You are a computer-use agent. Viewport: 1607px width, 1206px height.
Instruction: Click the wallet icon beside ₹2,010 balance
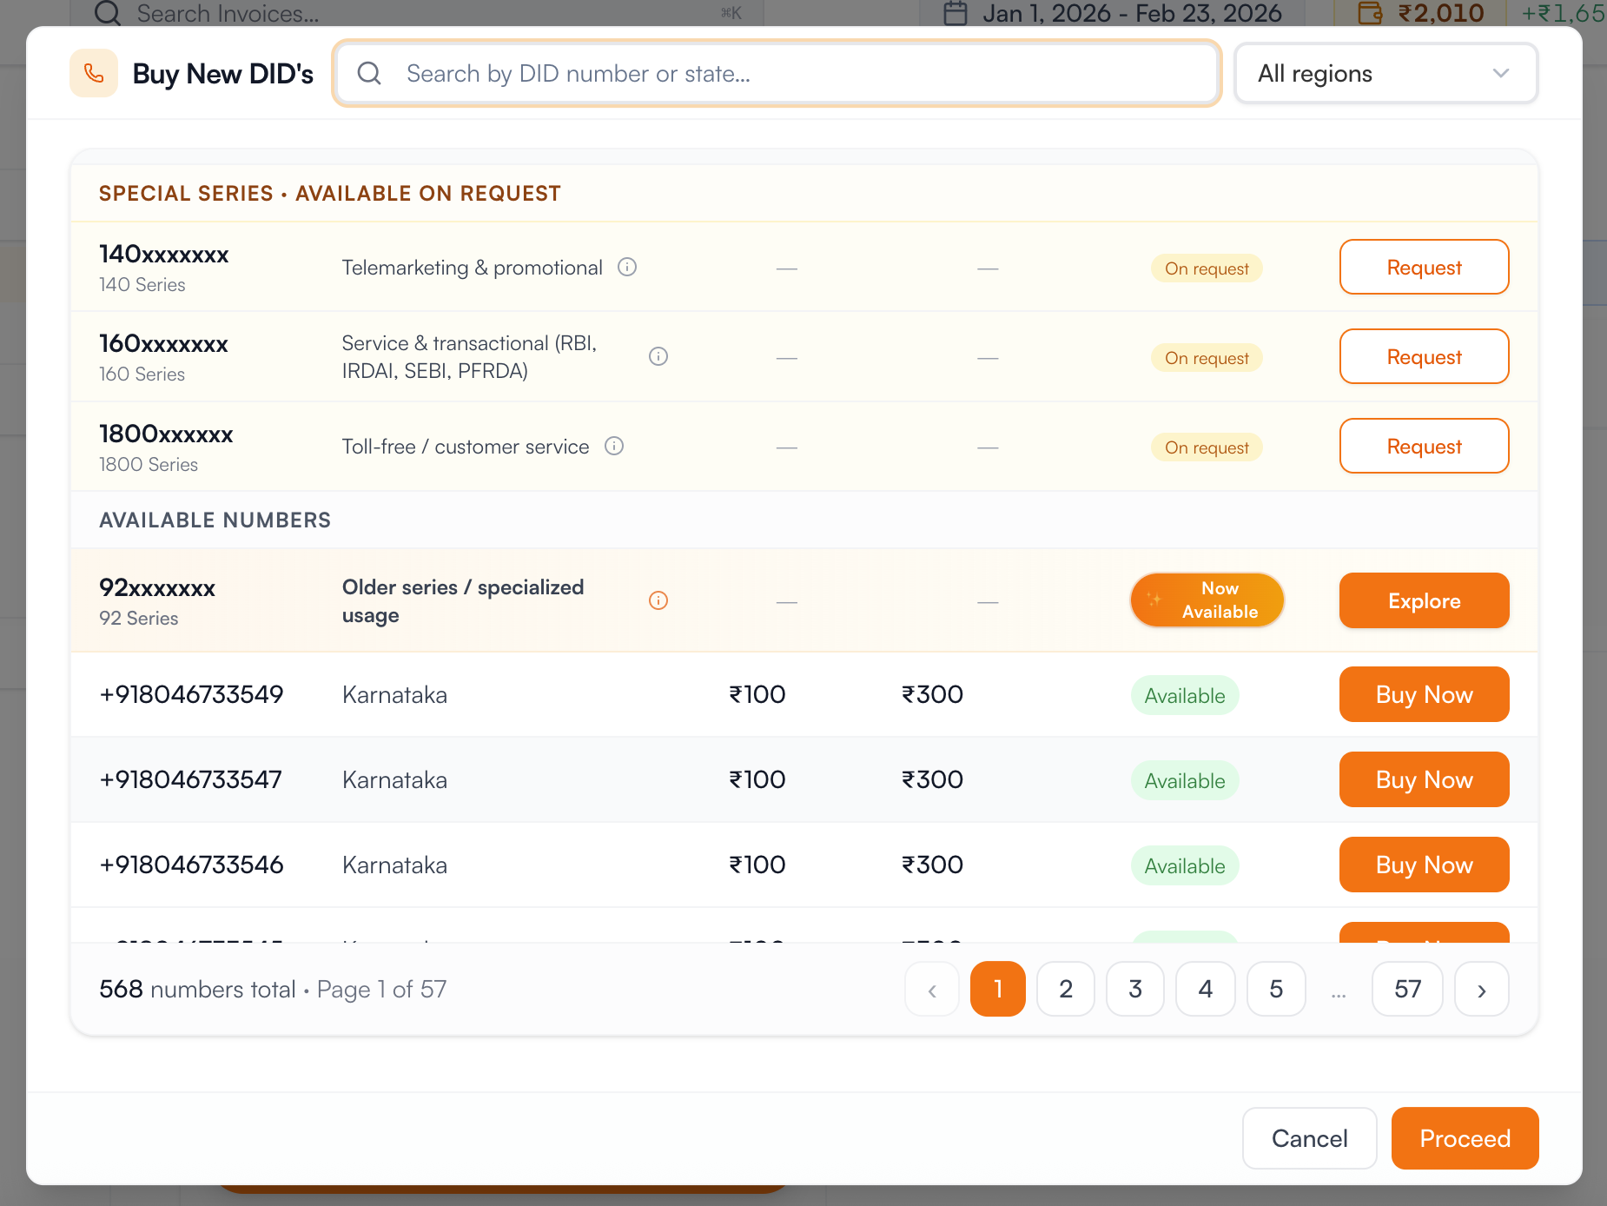click(x=1370, y=13)
